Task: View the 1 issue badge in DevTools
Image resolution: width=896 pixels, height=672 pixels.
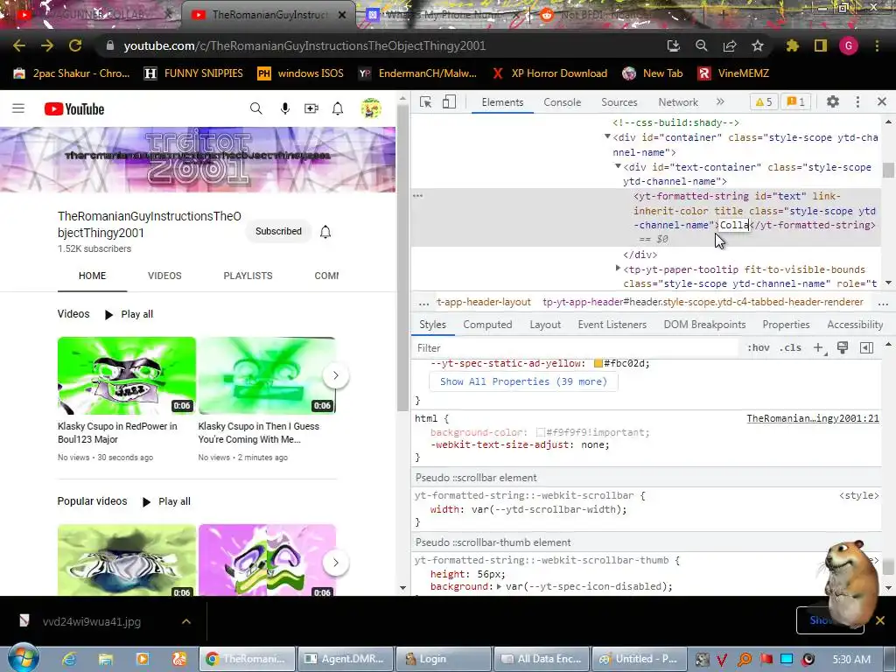Action: 795,101
